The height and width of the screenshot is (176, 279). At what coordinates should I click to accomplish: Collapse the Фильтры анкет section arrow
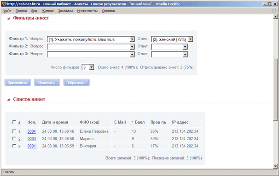click(x=8, y=18)
